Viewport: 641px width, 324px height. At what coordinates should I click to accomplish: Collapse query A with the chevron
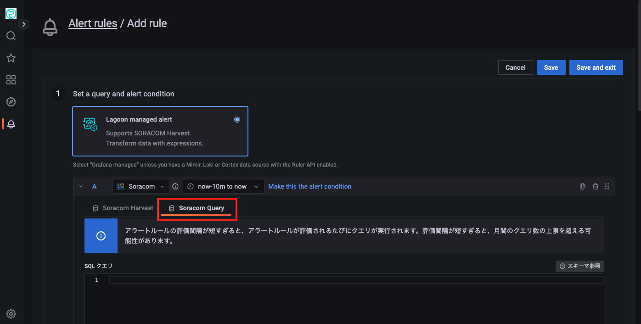(81, 186)
